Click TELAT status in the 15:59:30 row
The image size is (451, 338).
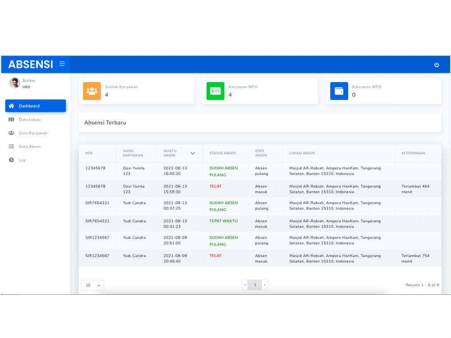tap(216, 186)
